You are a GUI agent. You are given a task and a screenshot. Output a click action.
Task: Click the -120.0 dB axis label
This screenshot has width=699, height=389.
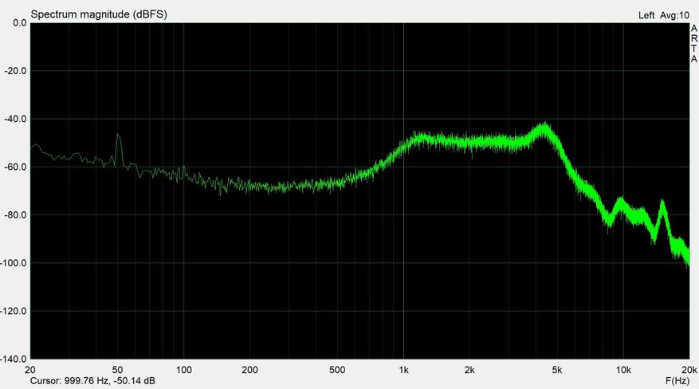(14, 311)
